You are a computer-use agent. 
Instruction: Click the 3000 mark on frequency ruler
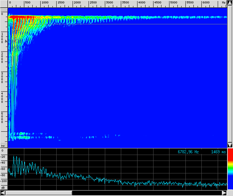point(109,3)
